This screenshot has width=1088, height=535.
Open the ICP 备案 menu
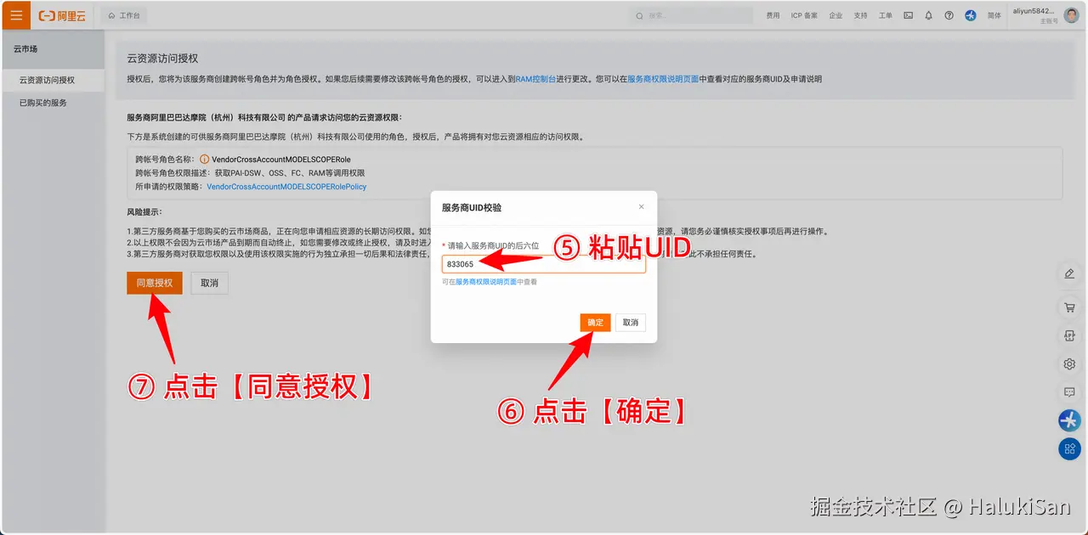click(804, 15)
